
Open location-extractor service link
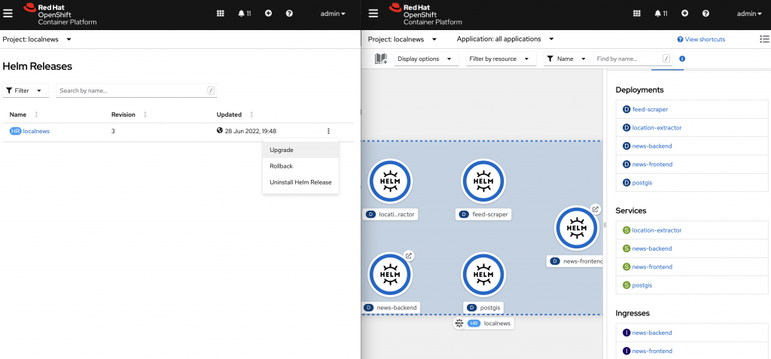657,230
